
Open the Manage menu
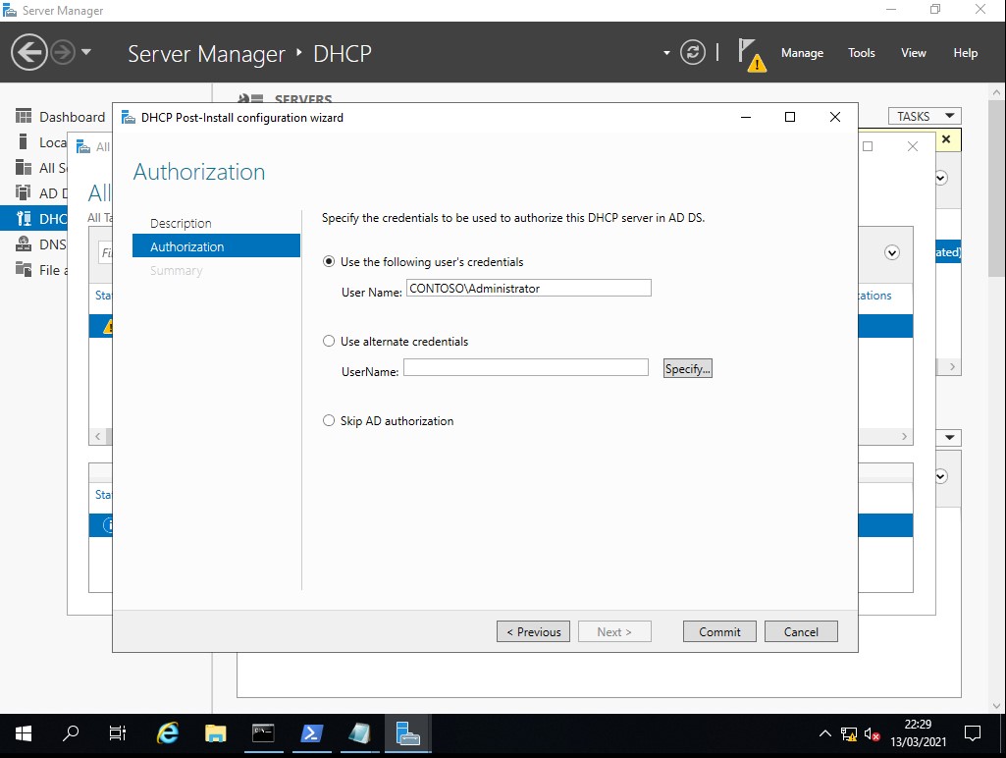[x=802, y=53]
